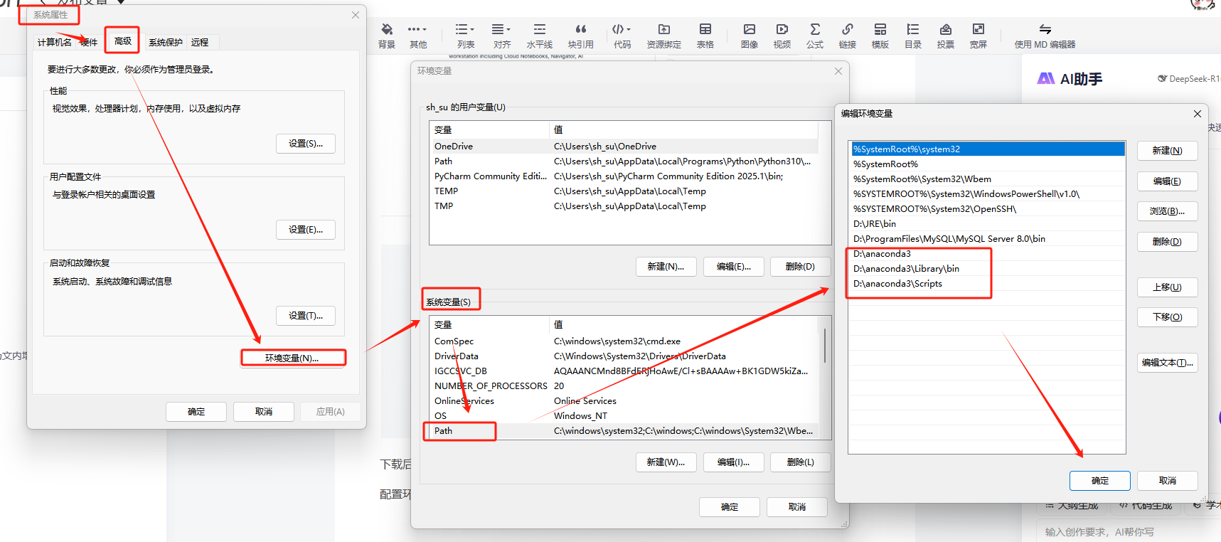
Task: Select the OneDrive user variable row
Action: [x=624, y=146]
